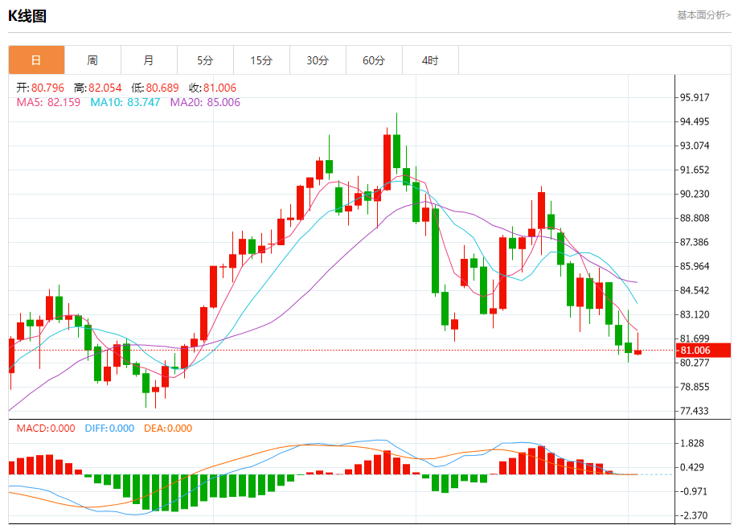This screenshot has height=525, width=738.
Task: Click the low price 80.689
Action: coord(162,88)
